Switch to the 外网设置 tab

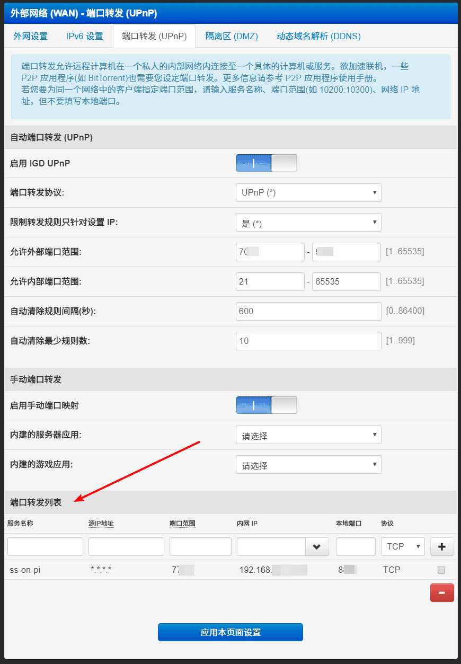(30, 36)
